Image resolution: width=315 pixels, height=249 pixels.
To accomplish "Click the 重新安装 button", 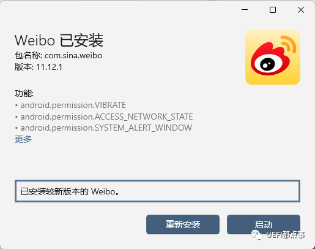I will pos(183,224).
